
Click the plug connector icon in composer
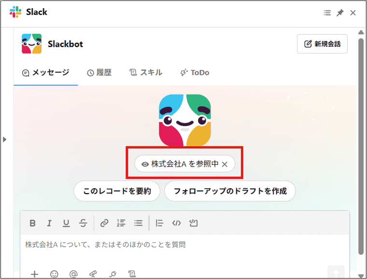click(113, 274)
